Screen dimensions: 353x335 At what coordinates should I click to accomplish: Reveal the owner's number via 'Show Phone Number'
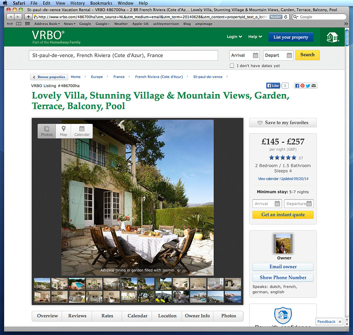(283, 277)
